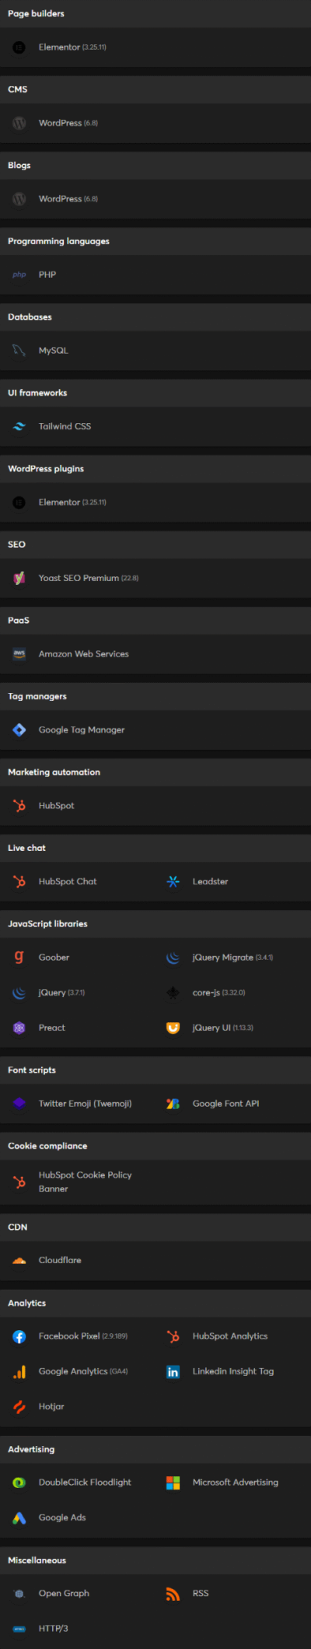
Task: Open the Amazon Web Services link
Action: (x=84, y=654)
